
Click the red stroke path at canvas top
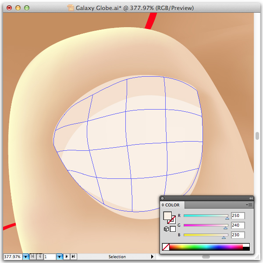pyautogui.click(x=151, y=21)
